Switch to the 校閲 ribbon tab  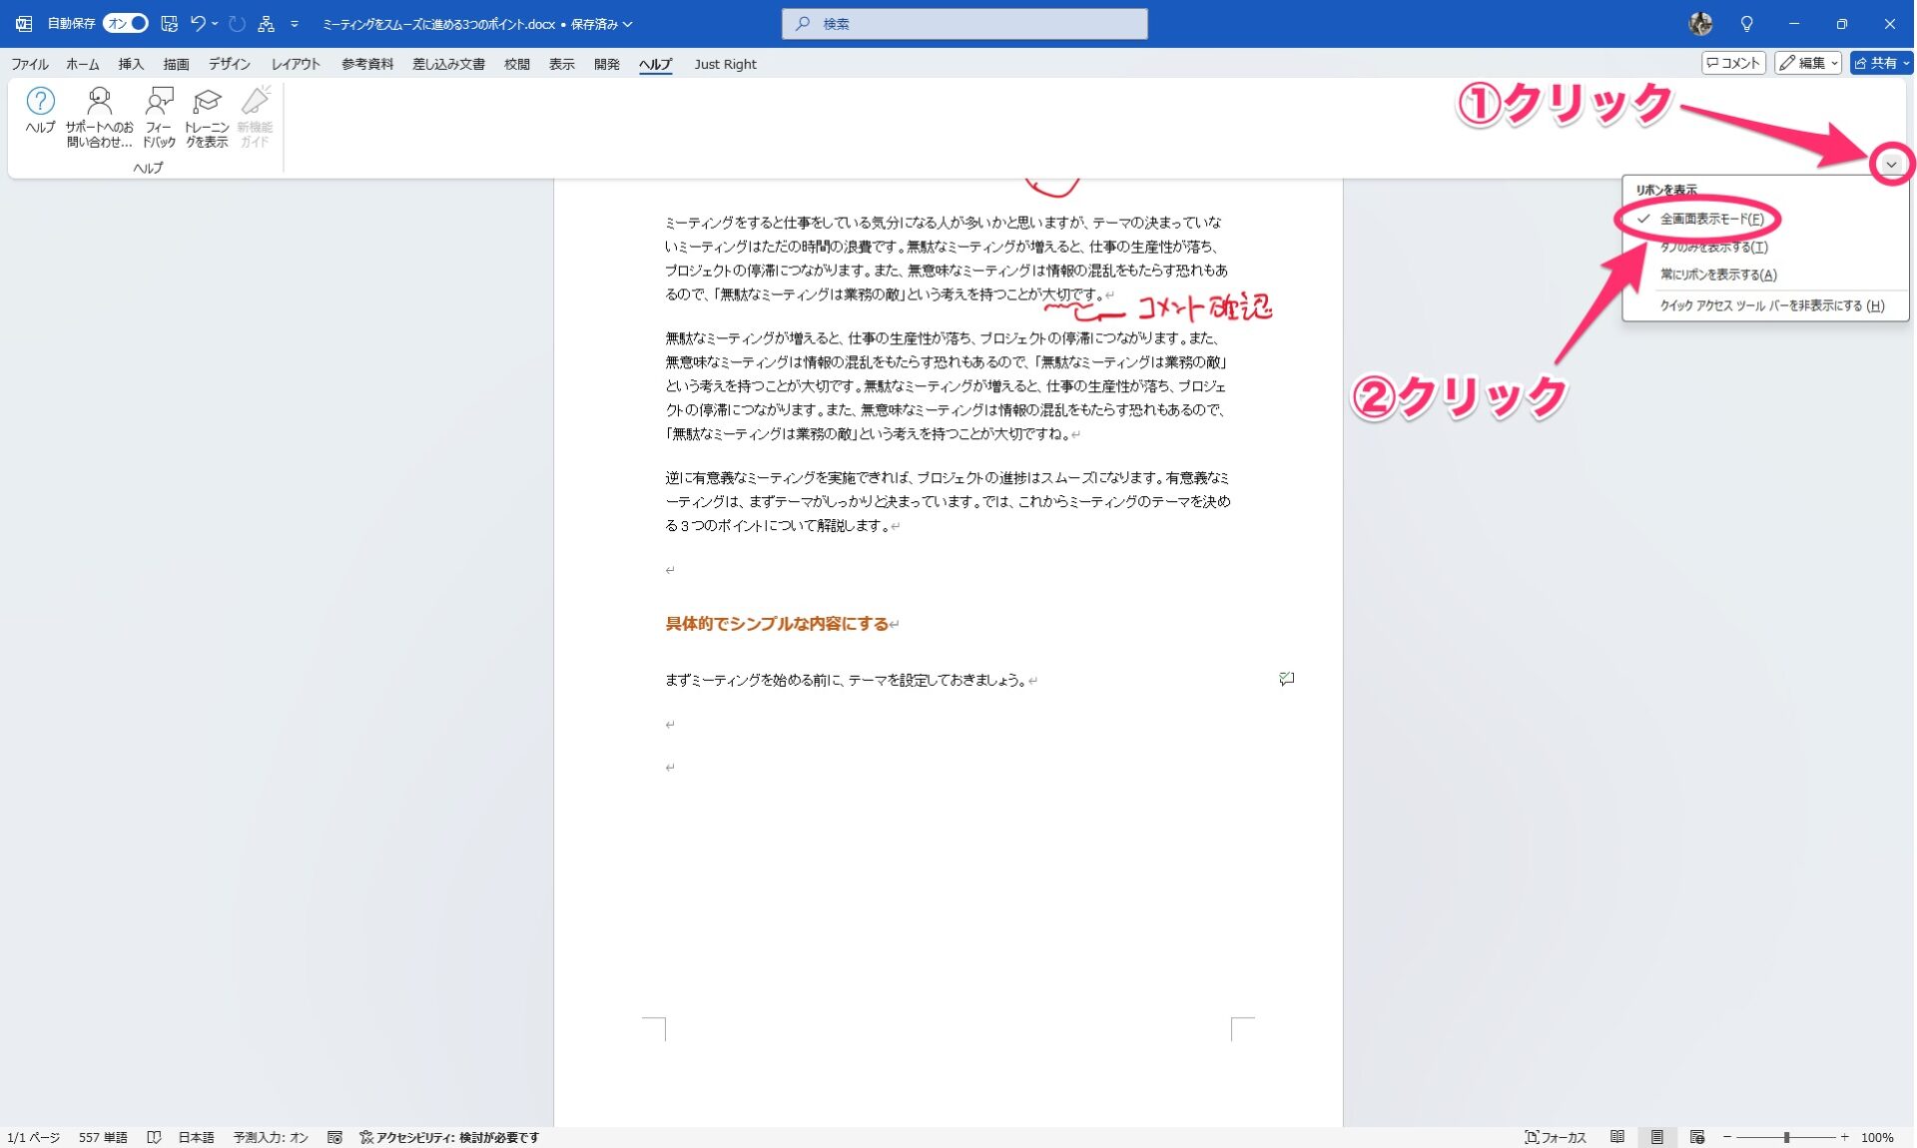(x=515, y=63)
